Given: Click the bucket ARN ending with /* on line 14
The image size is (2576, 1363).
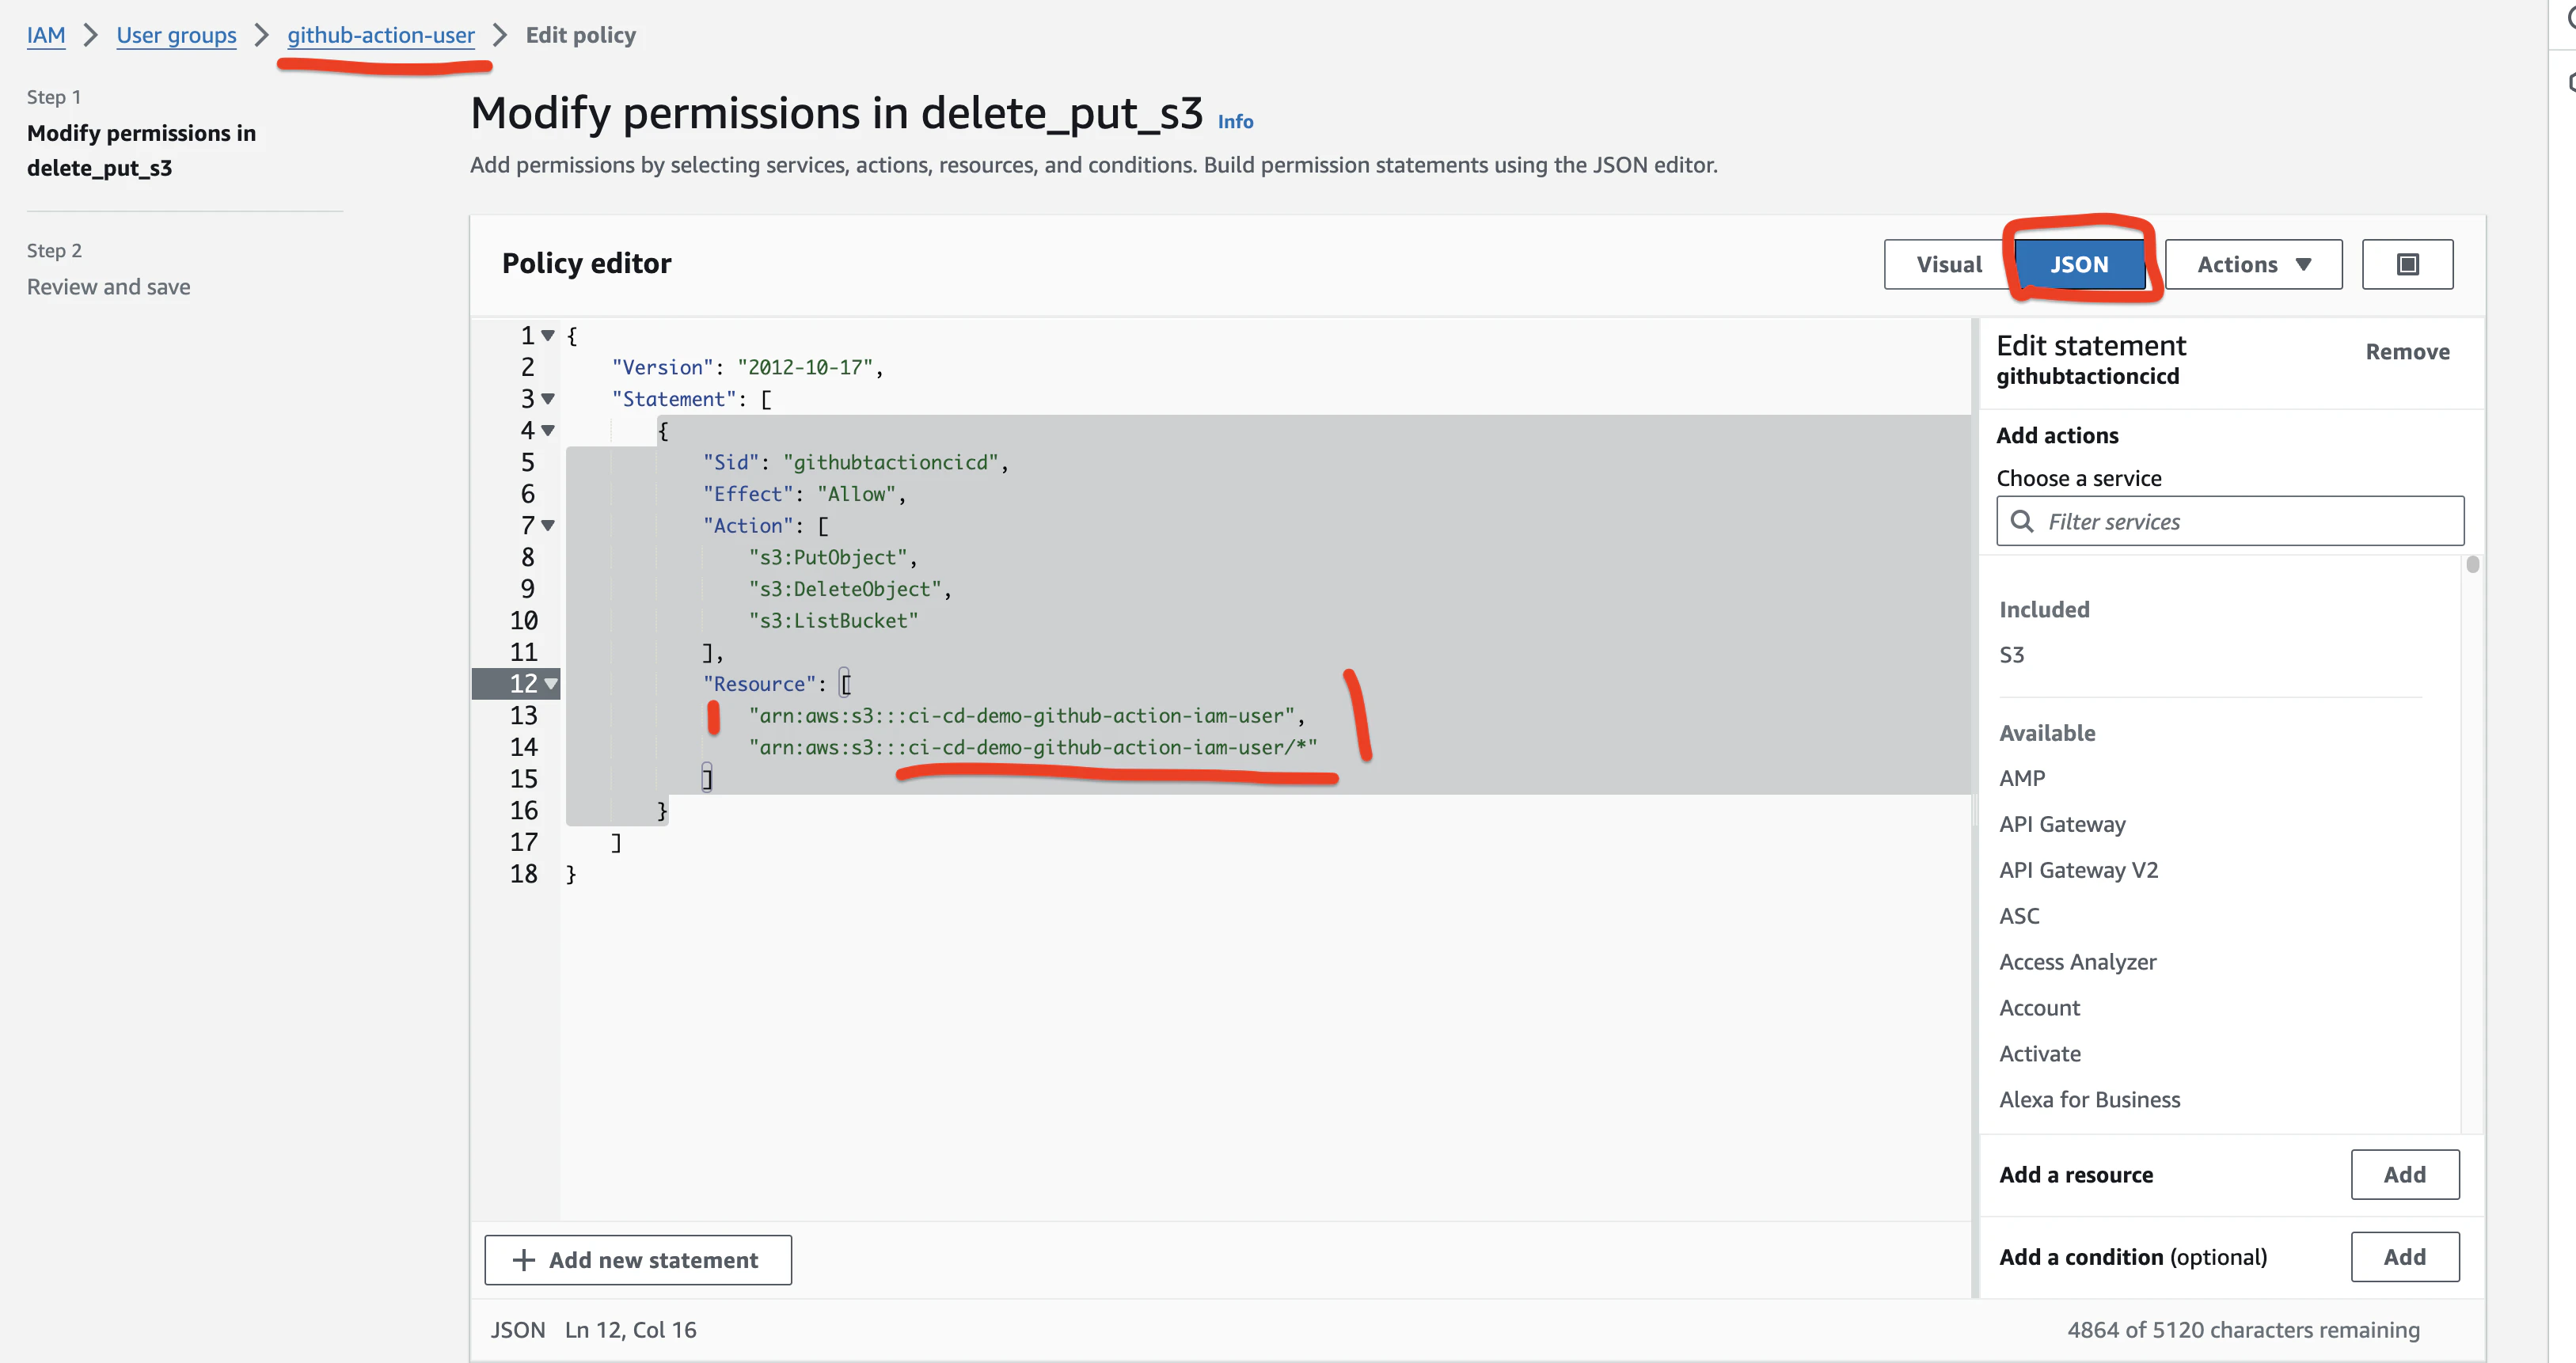Looking at the screenshot, I should click(1033, 747).
